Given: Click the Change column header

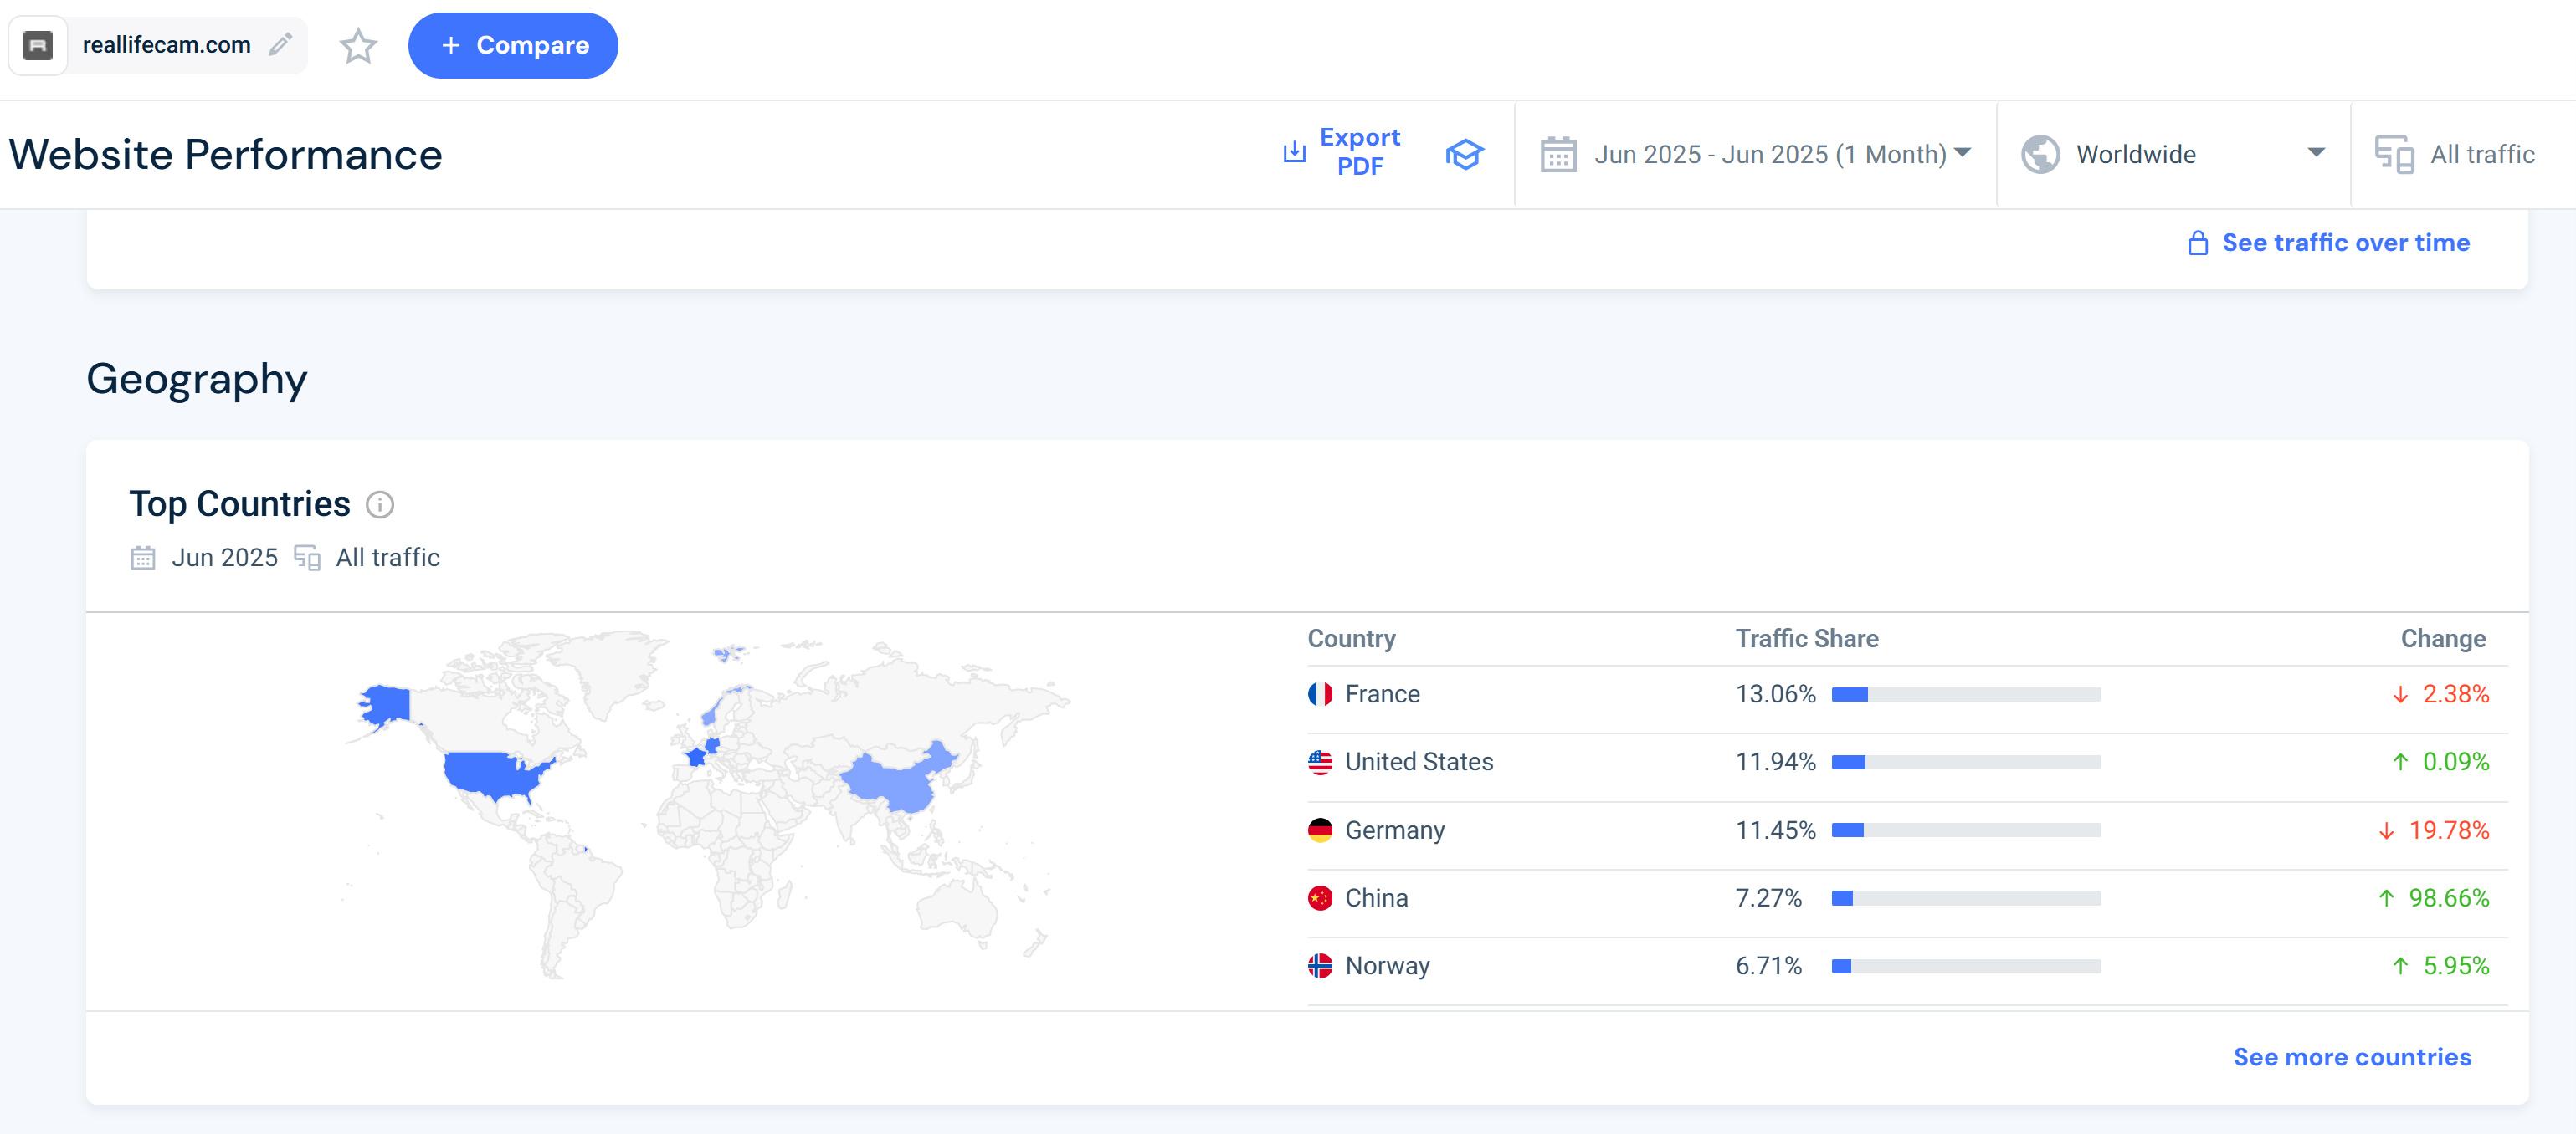Looking at the screenshot, I should (2442, 638).
